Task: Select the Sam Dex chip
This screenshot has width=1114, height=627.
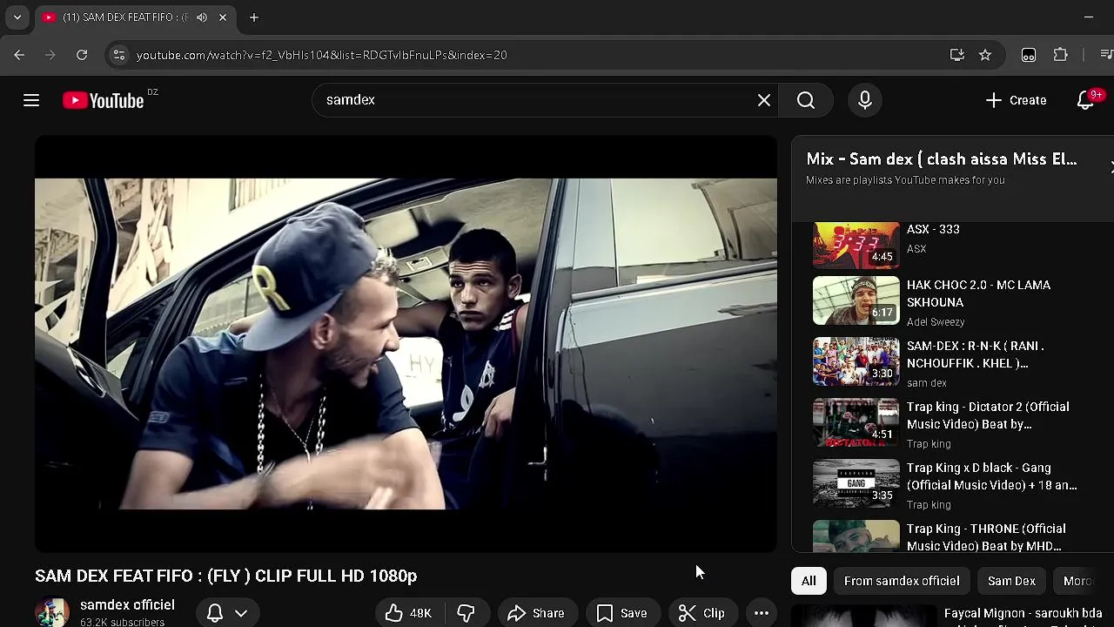Action: [1011, 581]
